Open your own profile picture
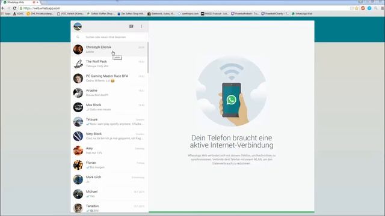 pyautogui.click(x=78, y=26)
